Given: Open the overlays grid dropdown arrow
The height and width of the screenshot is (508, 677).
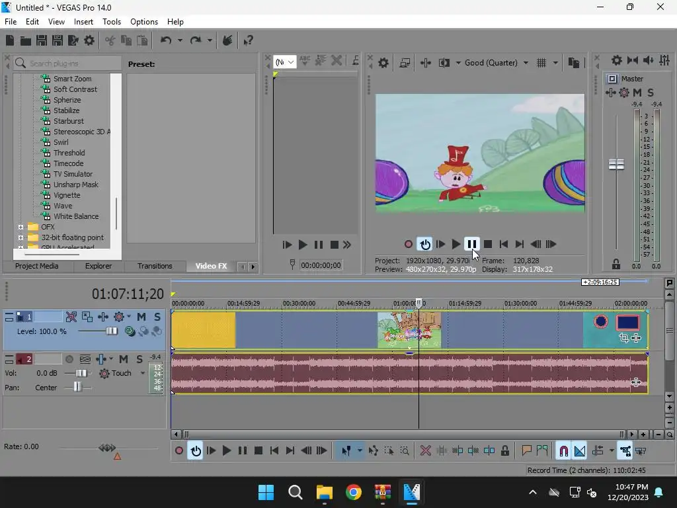Looking at the screenshot, I should (x=555, y=63).
